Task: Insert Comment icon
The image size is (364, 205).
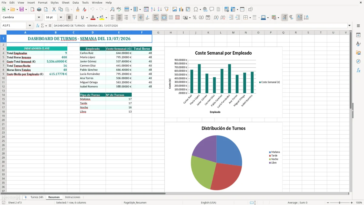Action: pos(212,9)
